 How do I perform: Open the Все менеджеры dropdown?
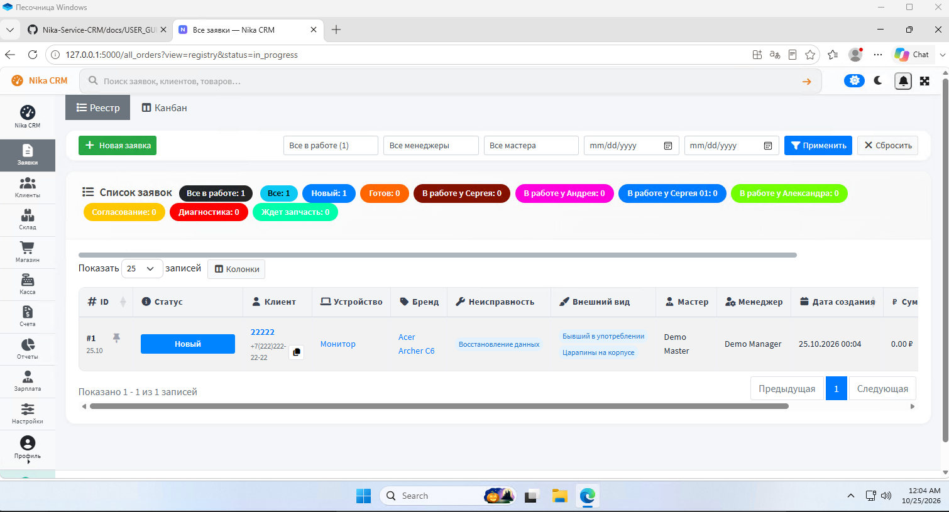tap(431, 145)
